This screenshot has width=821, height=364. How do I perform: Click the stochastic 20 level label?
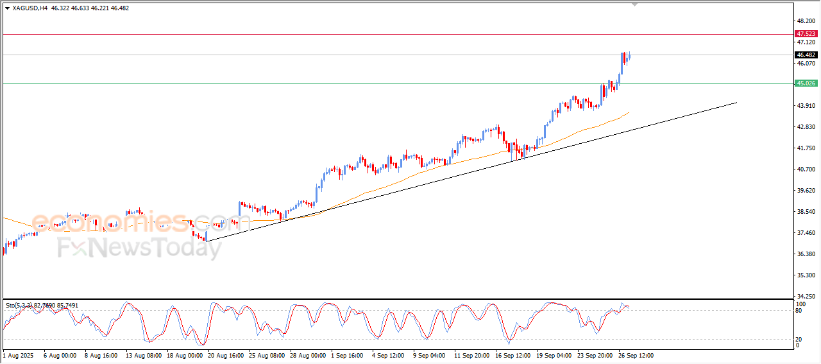(x=799, y=339)
